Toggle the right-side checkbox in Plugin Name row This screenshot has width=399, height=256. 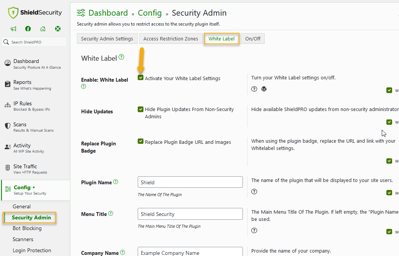coord(389,193)
